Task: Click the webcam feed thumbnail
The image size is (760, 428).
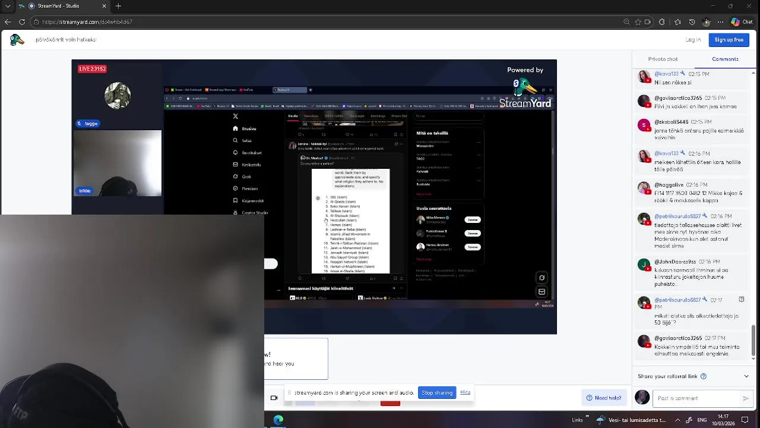Action: click(118, 163)
